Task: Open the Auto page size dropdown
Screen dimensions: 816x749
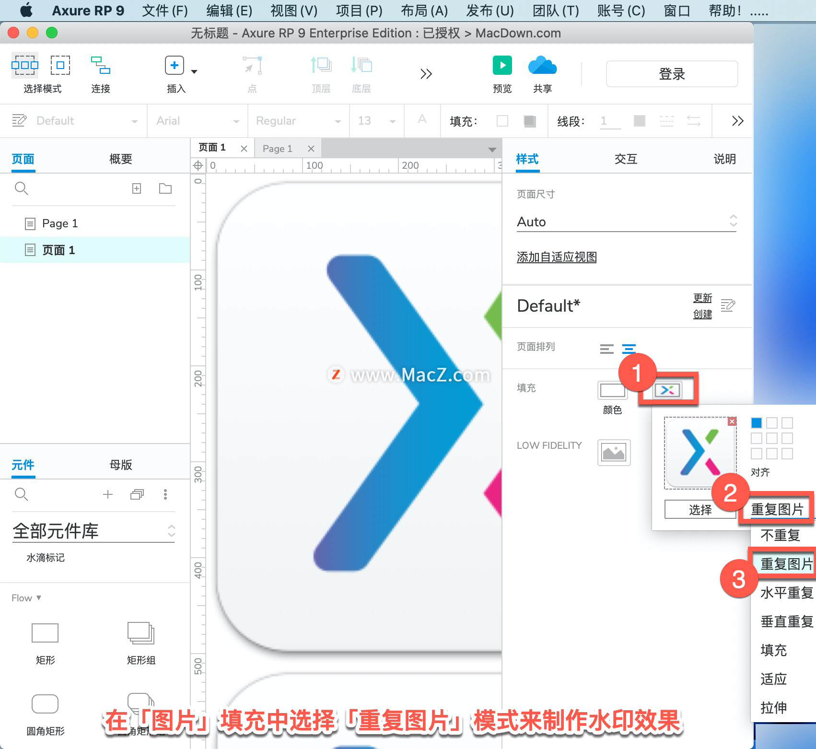Action: click(x=627, y=222)
